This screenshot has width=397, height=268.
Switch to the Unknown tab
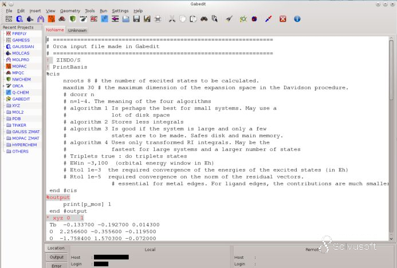click(x=77, y=30)
